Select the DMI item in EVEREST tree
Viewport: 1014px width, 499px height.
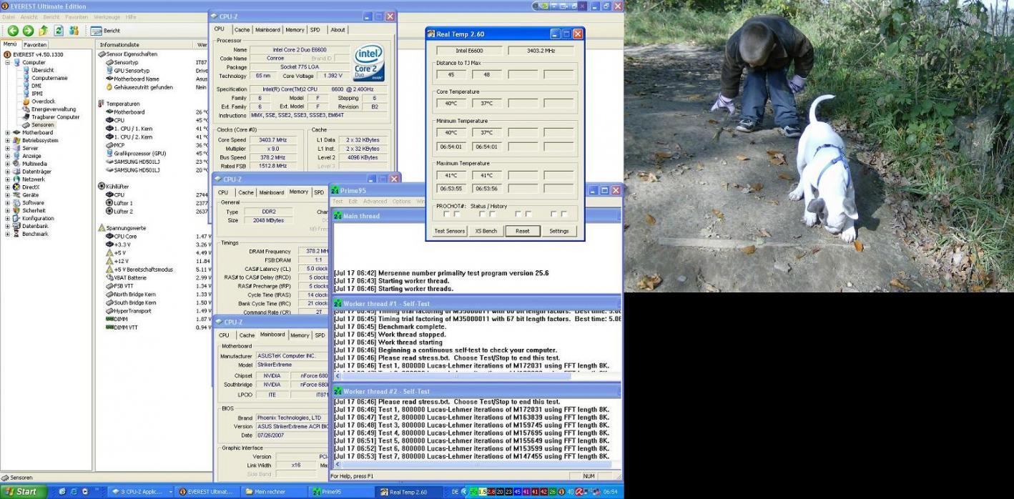[31, 86]
